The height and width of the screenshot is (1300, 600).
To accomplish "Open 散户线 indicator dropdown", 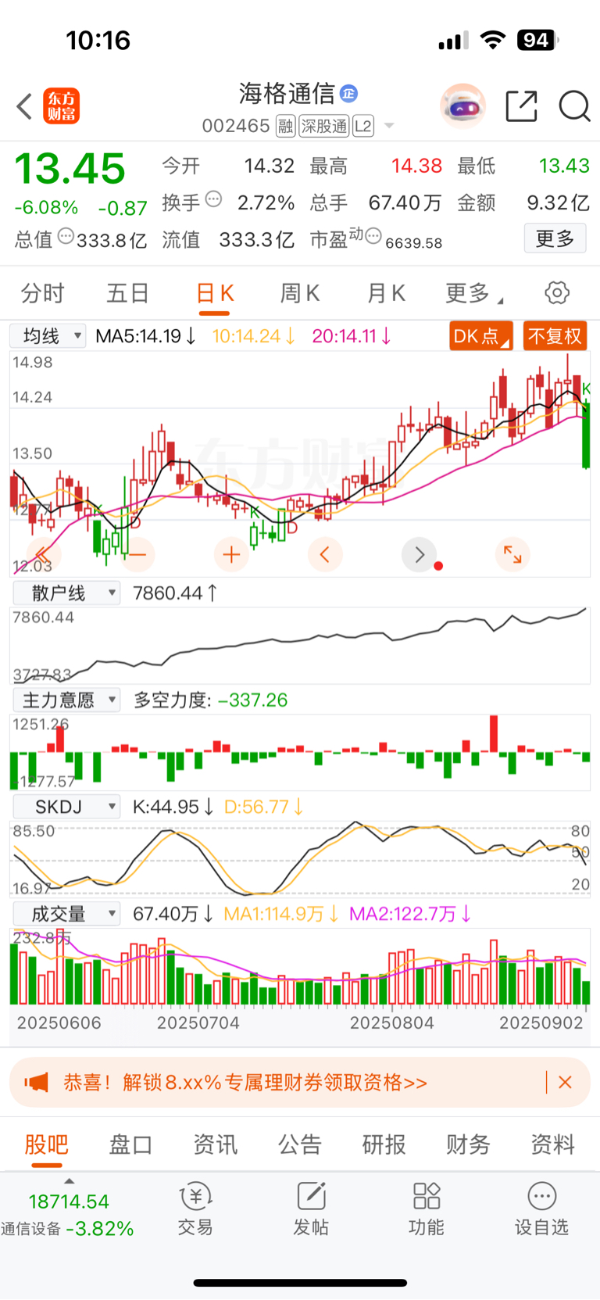I will [x=66, y=593].
